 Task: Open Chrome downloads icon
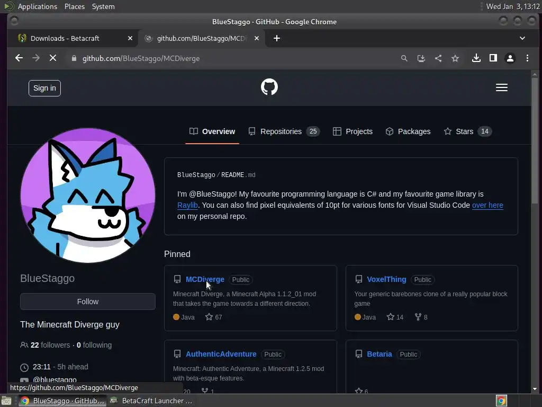tap(476, 58)
